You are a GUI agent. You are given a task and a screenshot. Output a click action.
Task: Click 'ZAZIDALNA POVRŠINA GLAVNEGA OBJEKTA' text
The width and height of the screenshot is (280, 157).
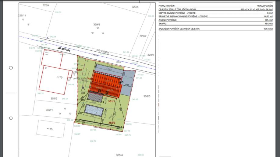pos(179,29)
